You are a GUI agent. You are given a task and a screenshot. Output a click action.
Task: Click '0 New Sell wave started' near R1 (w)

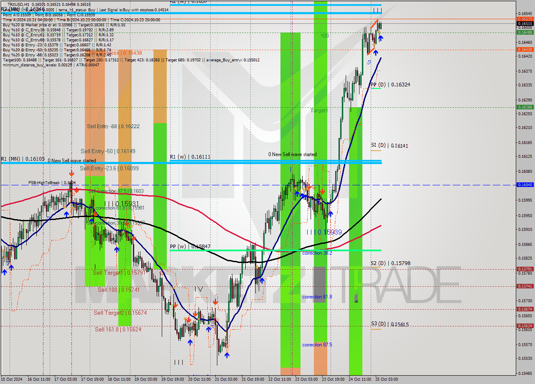[x=292, y=154]
